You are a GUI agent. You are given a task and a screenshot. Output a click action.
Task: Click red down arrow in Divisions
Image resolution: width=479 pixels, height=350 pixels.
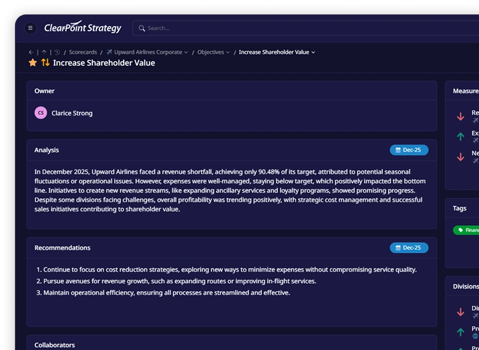(x=460, y=312)
